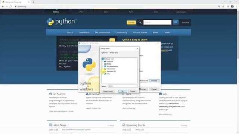239x134 pixels.
Task: Click the Download section icon
Action: click(x=87, y=94)
